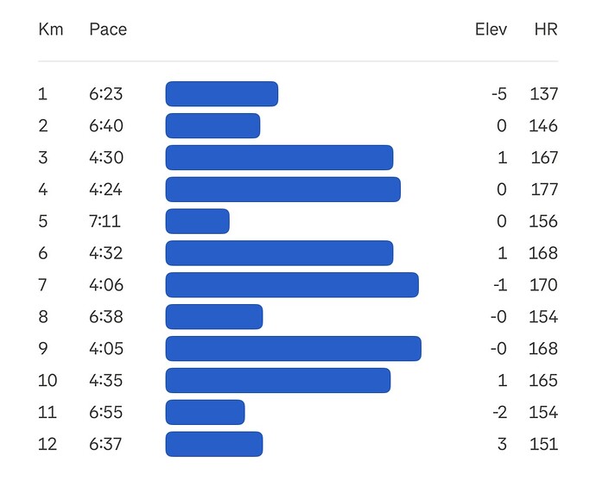The width and height of the screenshot is (596, 482).
Task: Click the kilometer 6 pace bar
Action: point(279,253)
